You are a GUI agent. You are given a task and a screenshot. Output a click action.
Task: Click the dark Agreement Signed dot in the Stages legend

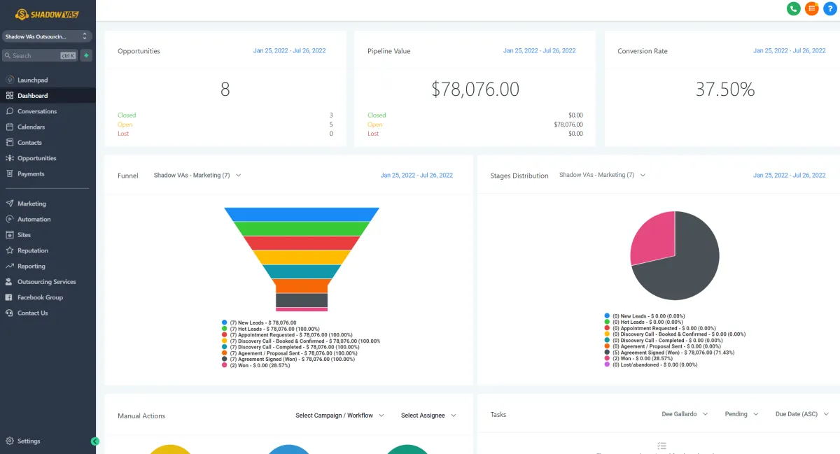click(607, 353)
